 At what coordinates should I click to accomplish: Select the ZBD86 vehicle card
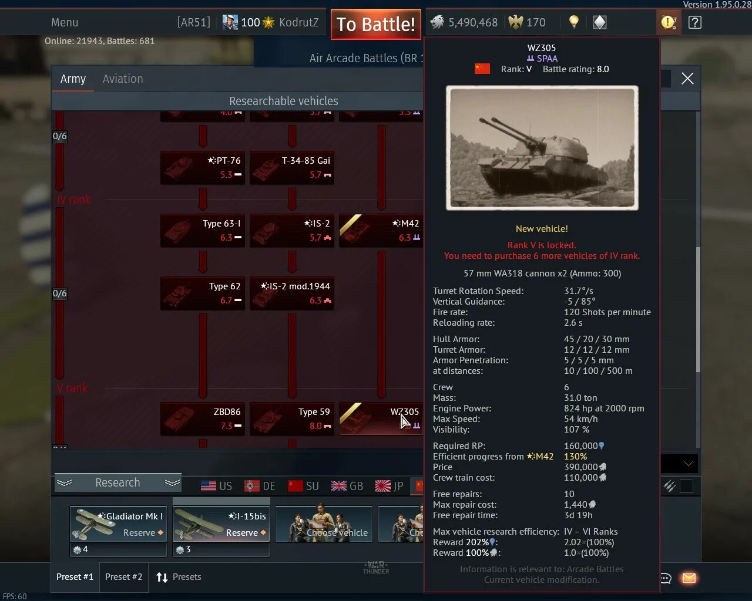click(x=203, y=418)
